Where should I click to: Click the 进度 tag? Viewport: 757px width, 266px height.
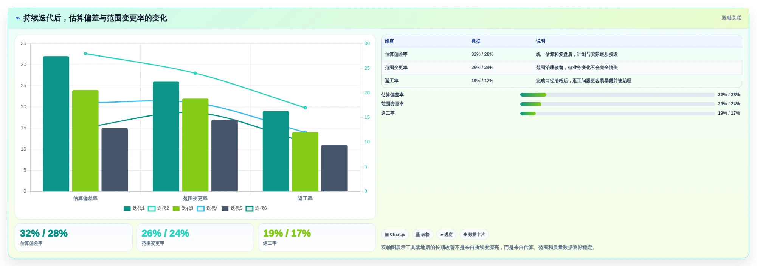coord(446,235)
